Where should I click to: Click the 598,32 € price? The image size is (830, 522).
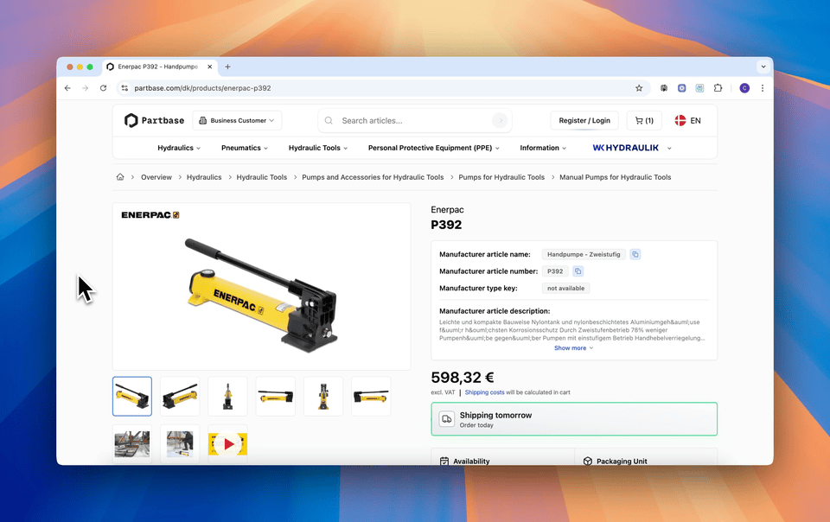462,378
